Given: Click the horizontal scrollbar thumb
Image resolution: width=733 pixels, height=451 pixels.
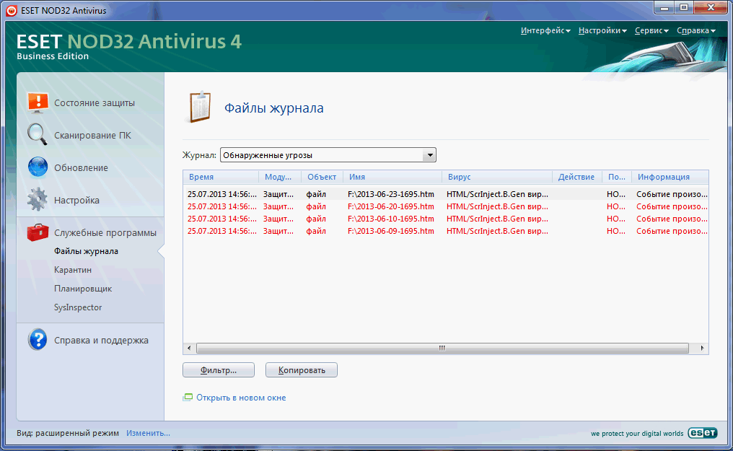Looking at the screenshot, I should pyautogui.click(x=442, y=349).
